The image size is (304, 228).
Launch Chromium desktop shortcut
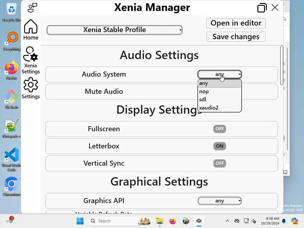click(12, 186)
